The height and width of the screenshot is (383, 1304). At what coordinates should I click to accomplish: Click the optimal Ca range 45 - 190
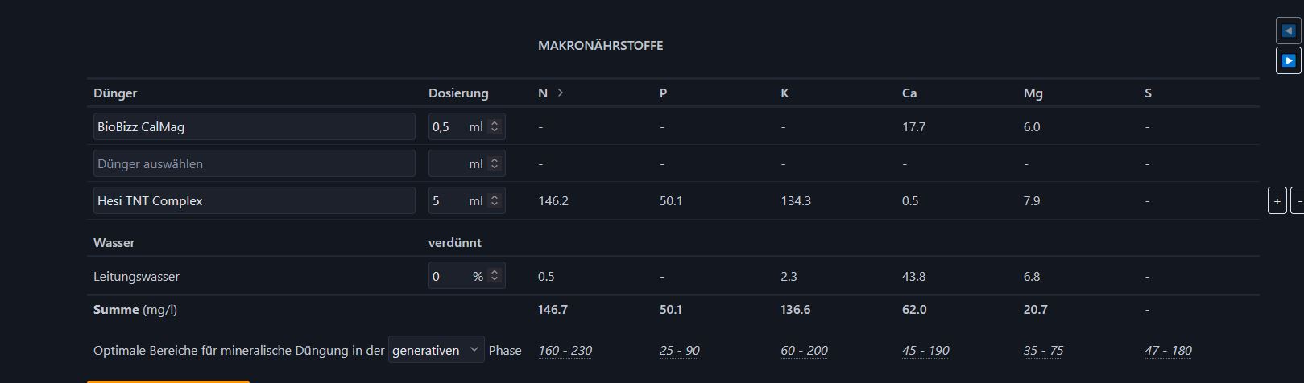[925, 350]
